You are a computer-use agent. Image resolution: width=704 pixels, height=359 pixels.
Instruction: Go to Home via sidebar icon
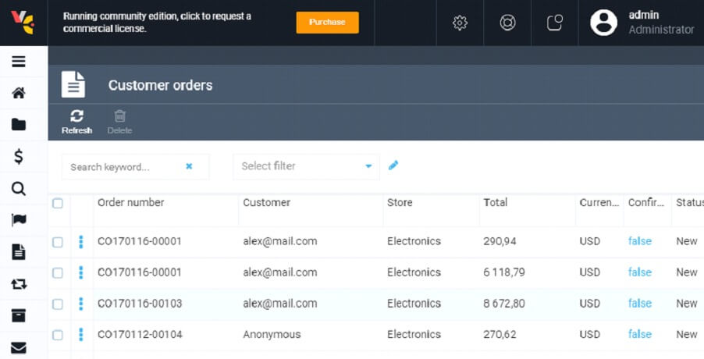click(19, 94)
